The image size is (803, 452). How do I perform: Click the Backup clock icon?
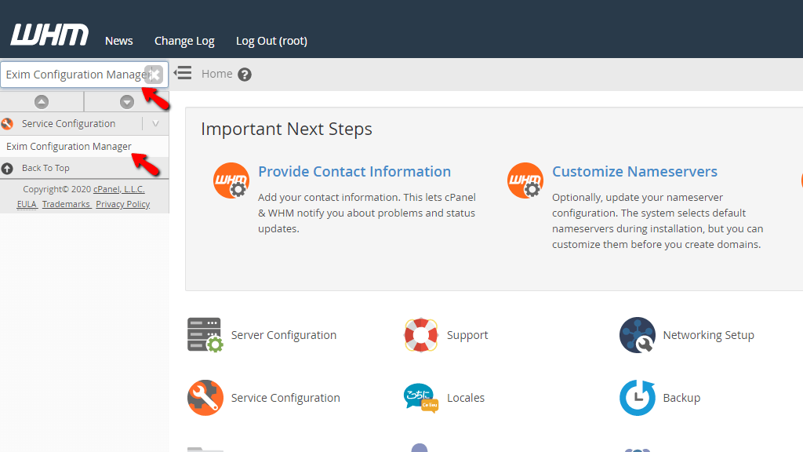pos(637,398)
